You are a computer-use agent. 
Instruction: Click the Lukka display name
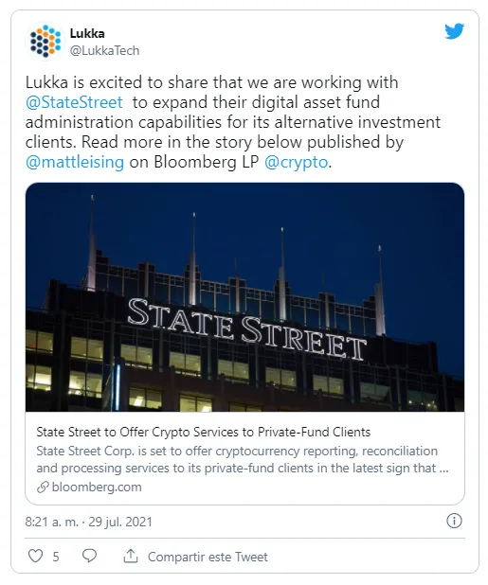[87, 33]
